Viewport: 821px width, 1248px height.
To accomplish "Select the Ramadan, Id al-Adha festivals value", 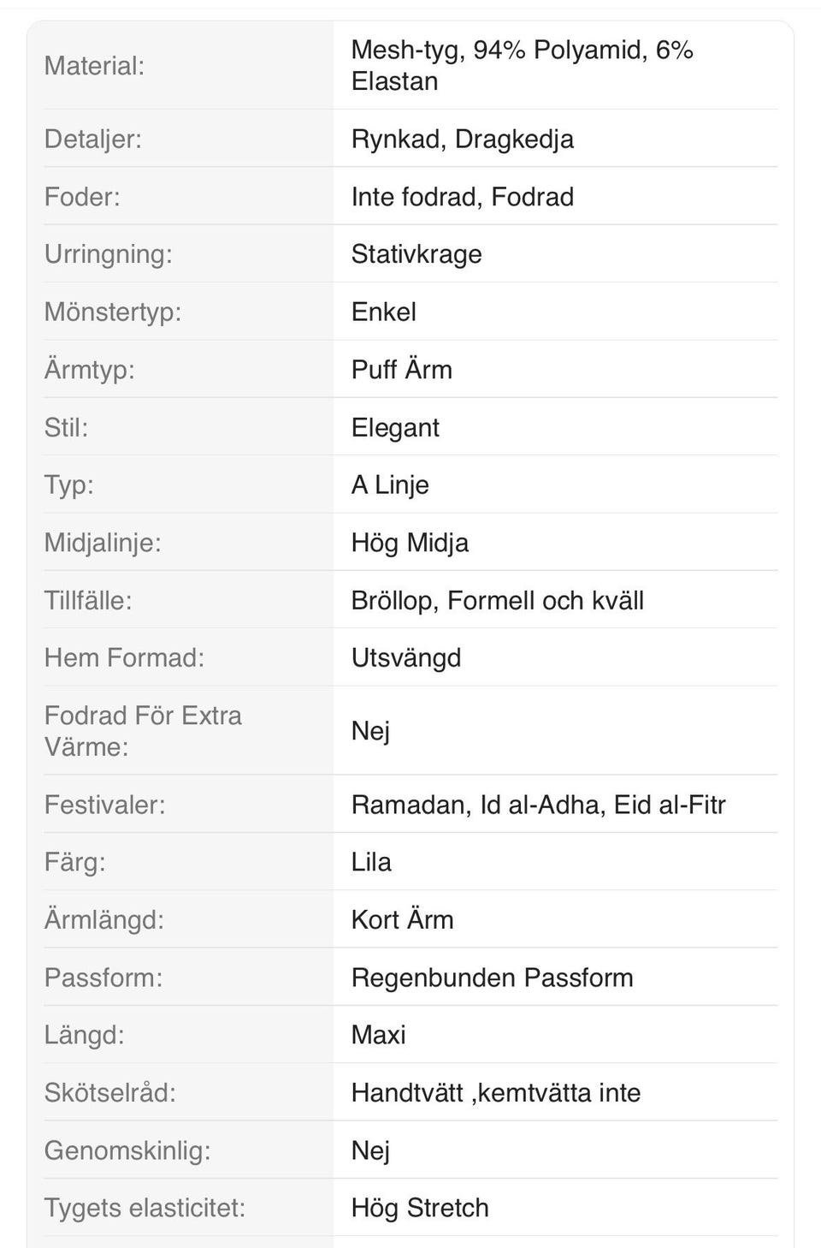I will click(x=538, y=805).
